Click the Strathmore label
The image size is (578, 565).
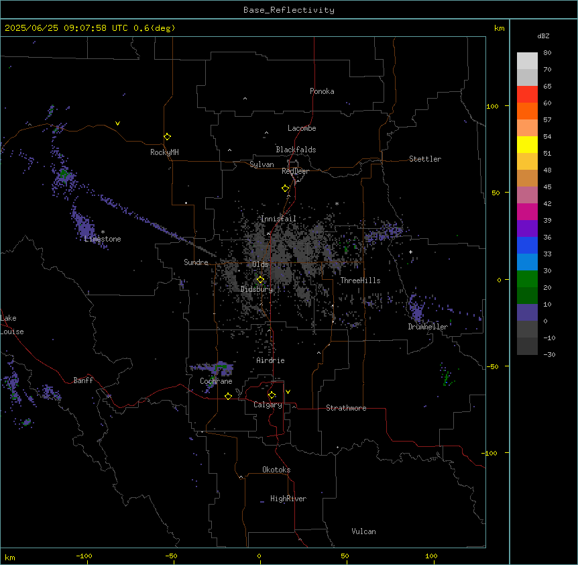[346, 408]
